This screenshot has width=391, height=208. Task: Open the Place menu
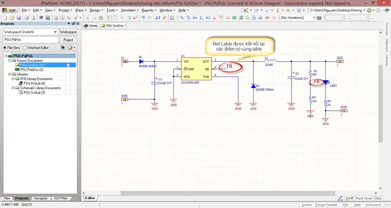coord(80,10)
